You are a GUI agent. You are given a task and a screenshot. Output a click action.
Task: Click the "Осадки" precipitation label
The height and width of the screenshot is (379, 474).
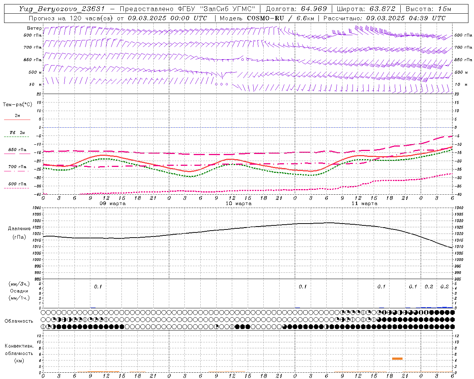(x=19, y=291)
